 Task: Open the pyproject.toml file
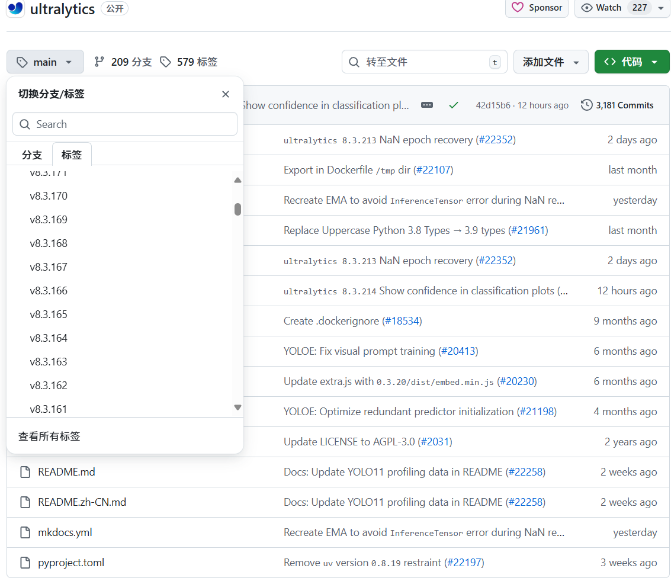click(70, 563)
